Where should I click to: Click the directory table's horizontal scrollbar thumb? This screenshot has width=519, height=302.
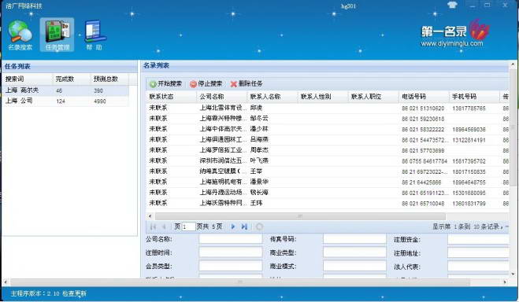pos(300,216)
